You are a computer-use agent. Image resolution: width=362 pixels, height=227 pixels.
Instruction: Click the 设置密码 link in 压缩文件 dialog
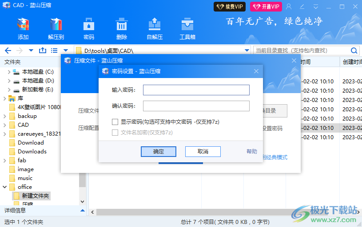coord(273,129)
